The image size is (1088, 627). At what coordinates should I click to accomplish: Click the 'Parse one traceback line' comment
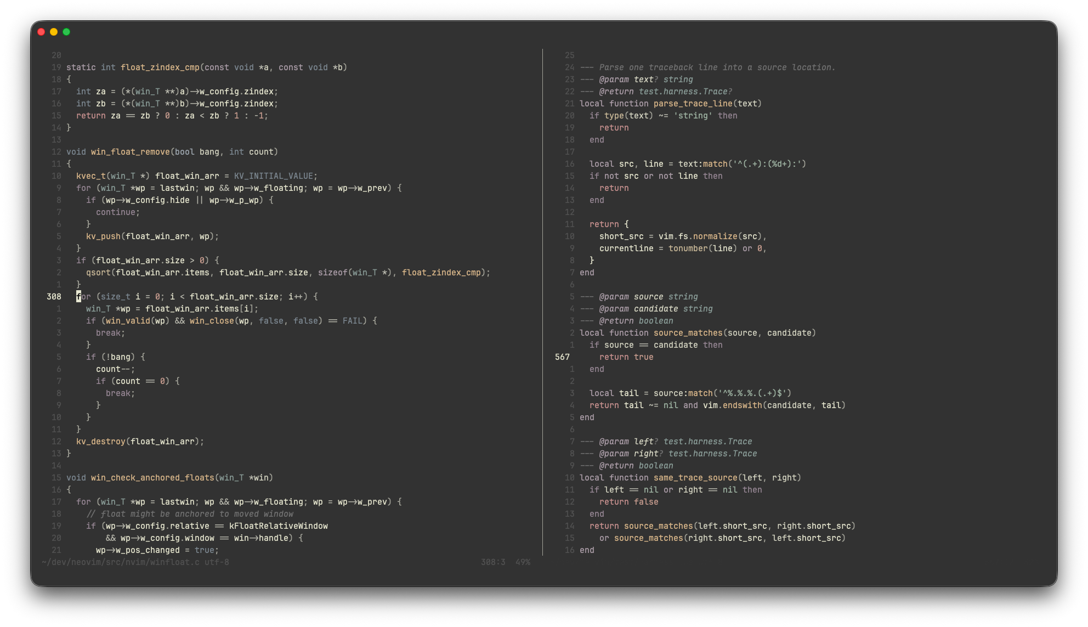click(x=708, y=67)
